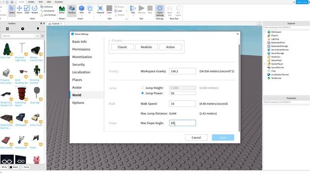The image size is (310, 174).
Task: Open the UI insert tool
Action: point(90,10)
